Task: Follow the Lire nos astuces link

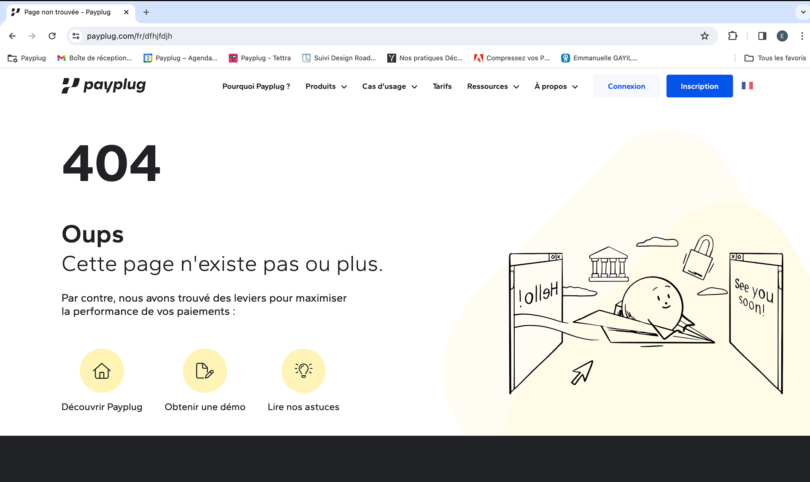Action: (x=303, y=407)
